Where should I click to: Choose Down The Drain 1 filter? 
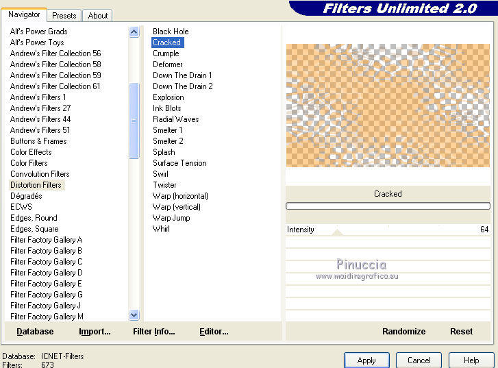[x=182, y=75]
